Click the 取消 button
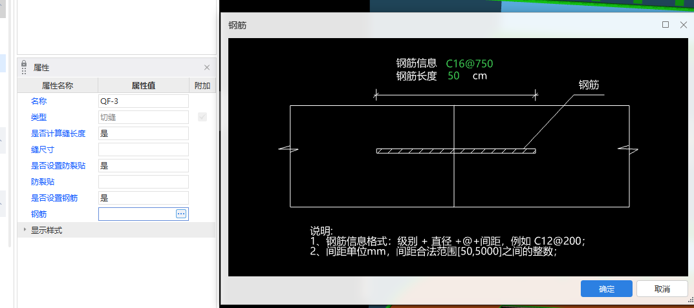This screenshot has width=694, height=308. [662, 289]
